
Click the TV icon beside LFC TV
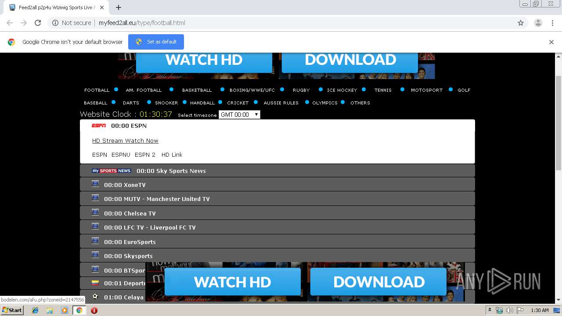point(95,226)
